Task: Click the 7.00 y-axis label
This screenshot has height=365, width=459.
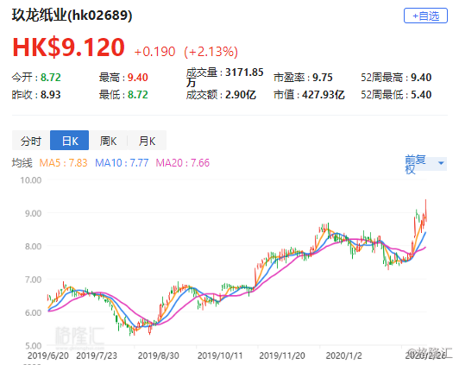Action: (x=33, y=280)
